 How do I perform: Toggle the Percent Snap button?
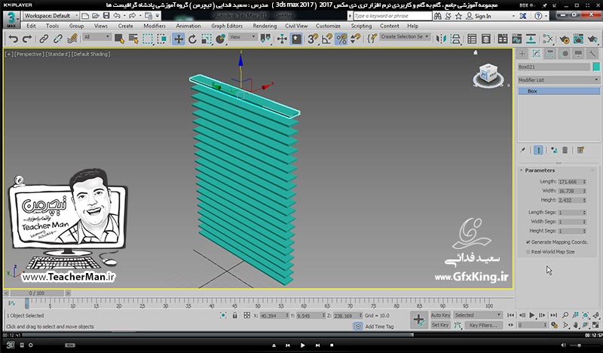click(341, 39)
